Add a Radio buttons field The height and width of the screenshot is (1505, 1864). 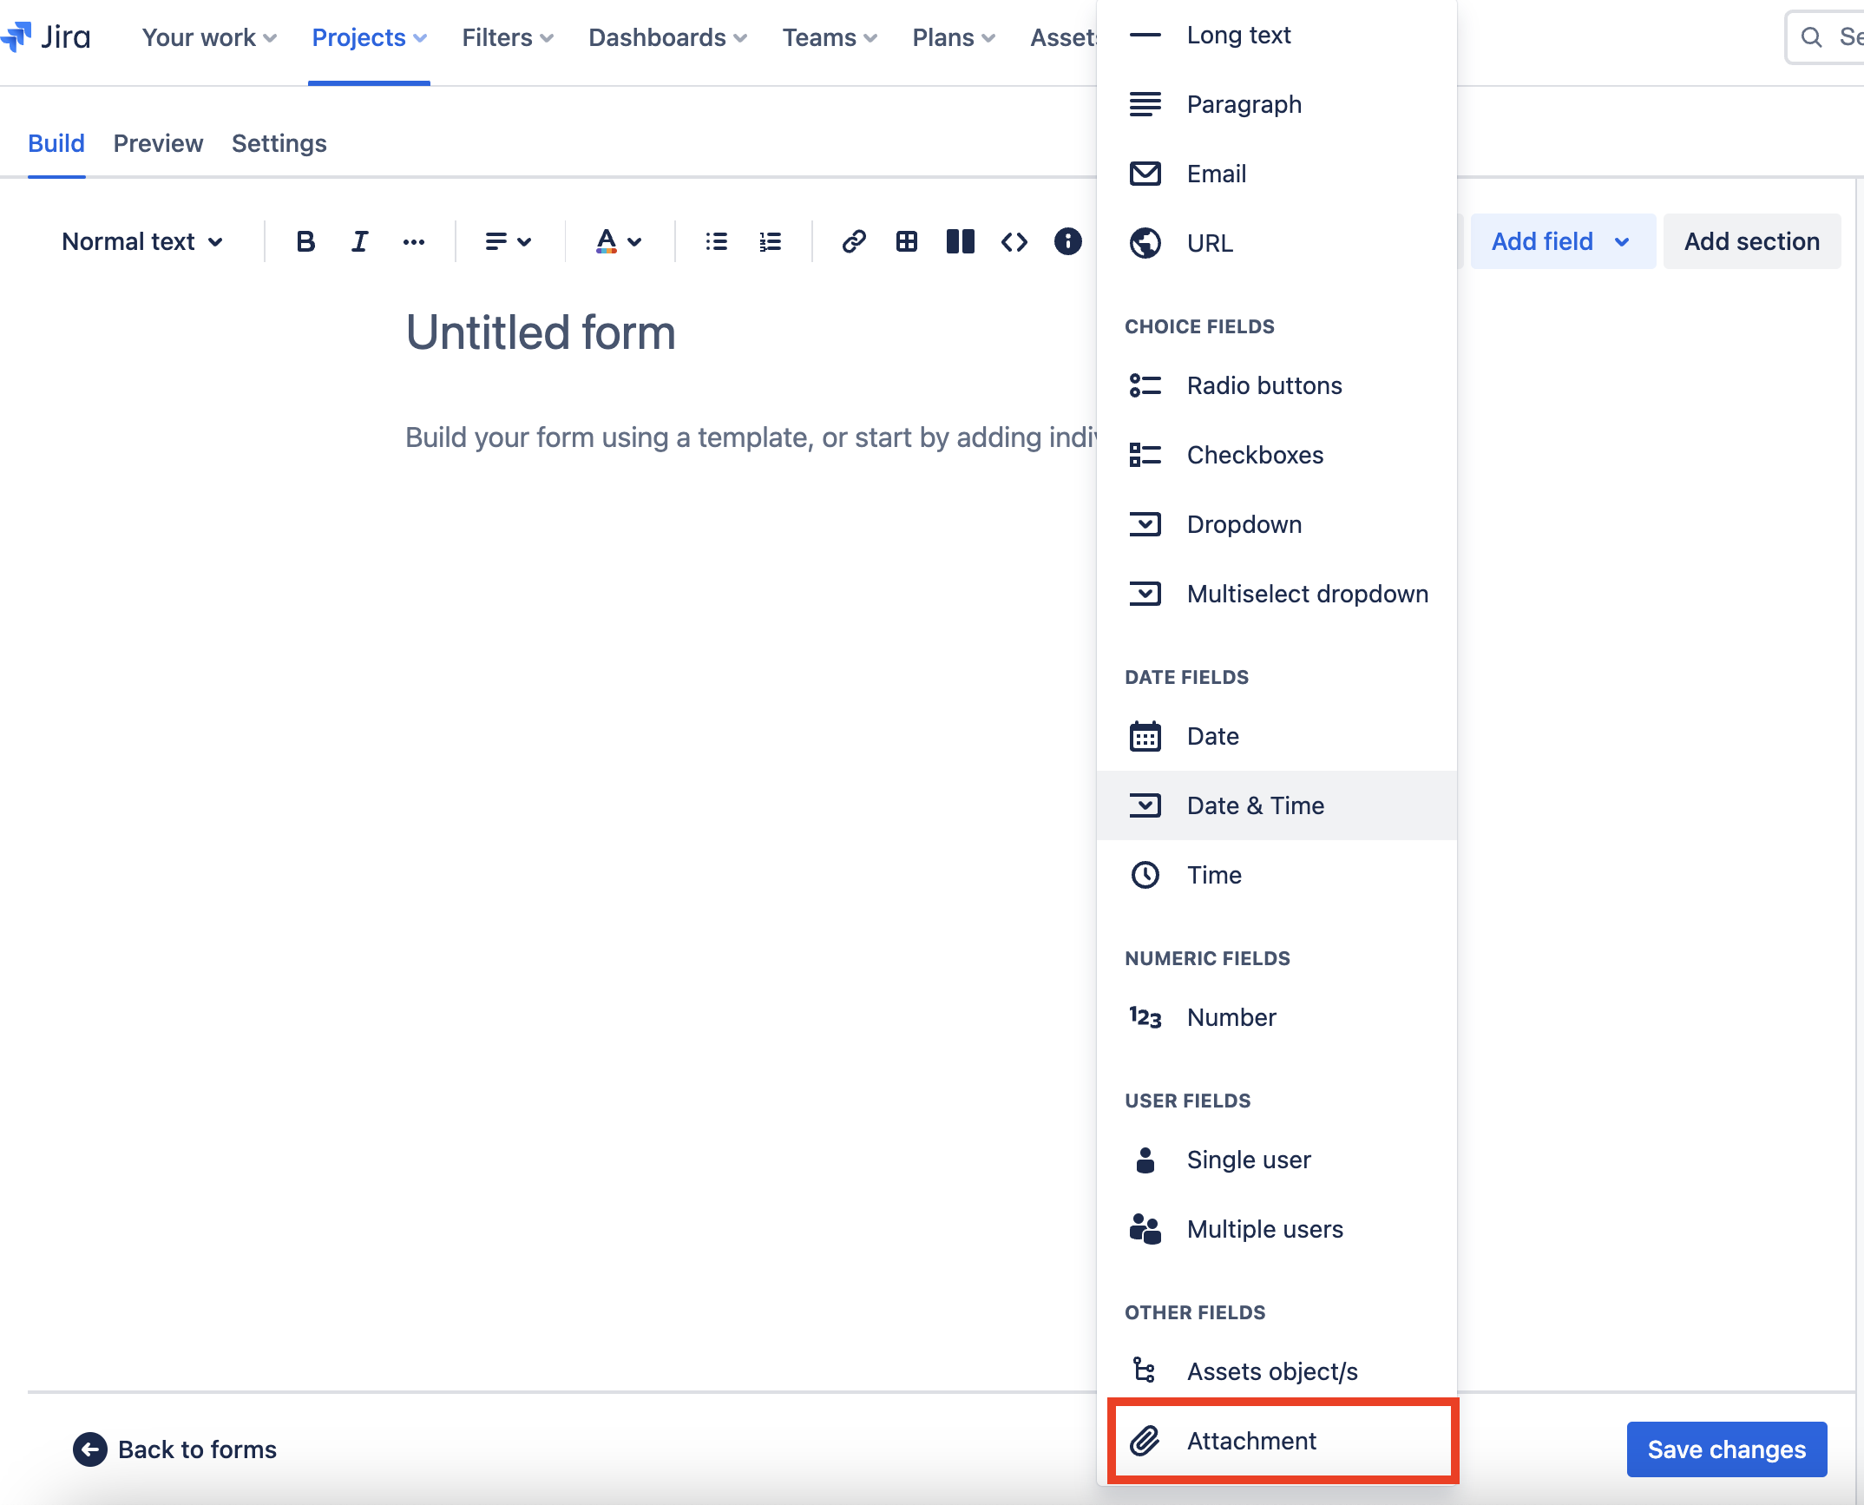(x=1264, y=385)
